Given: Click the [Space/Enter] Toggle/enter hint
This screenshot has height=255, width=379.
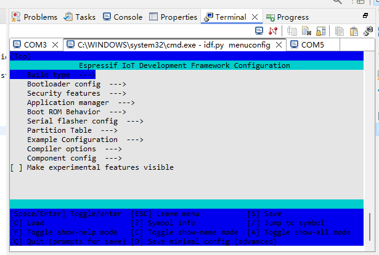Looking at the screenshot, I should pyautogui.click(x=66, y=214).
